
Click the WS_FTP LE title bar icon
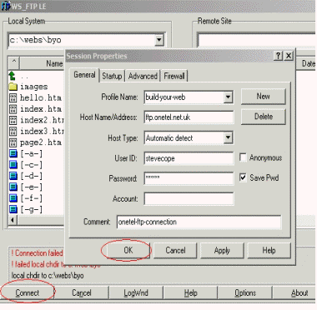point(6,6)
